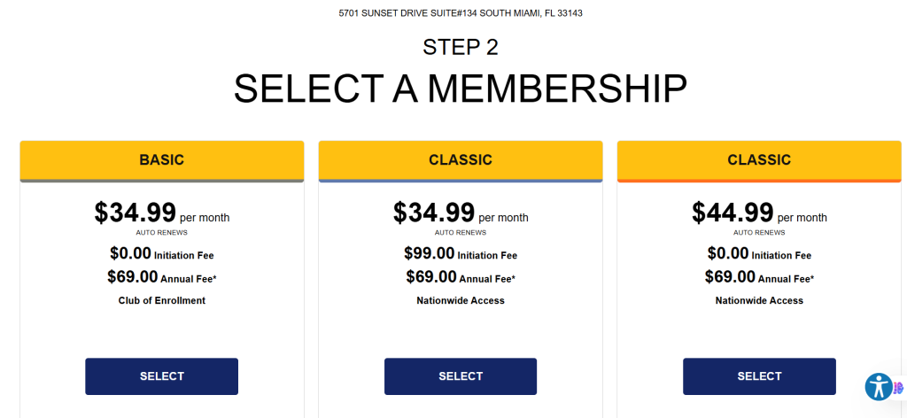Select the Basic membership plan
This screenshot has height=418, width=907.
coord(161,376)
